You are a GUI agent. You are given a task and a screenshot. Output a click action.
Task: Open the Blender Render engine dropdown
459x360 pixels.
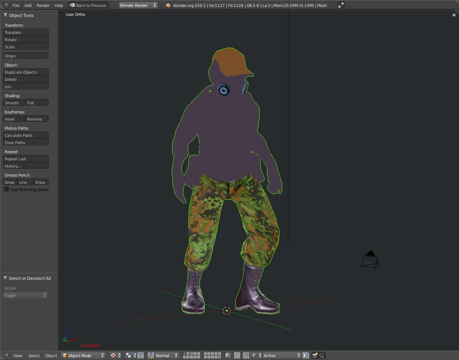(x=138, y=5)
